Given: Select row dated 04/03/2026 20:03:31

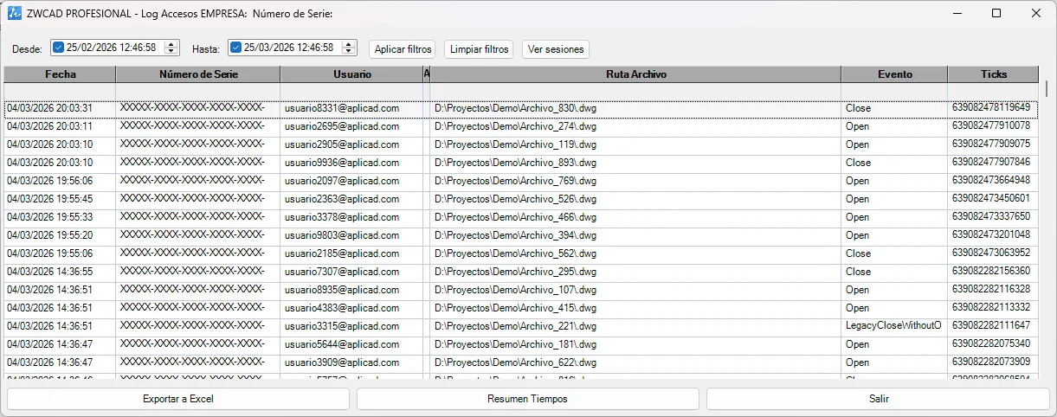Looking at the screenshot, I should (x=521, y=109).
